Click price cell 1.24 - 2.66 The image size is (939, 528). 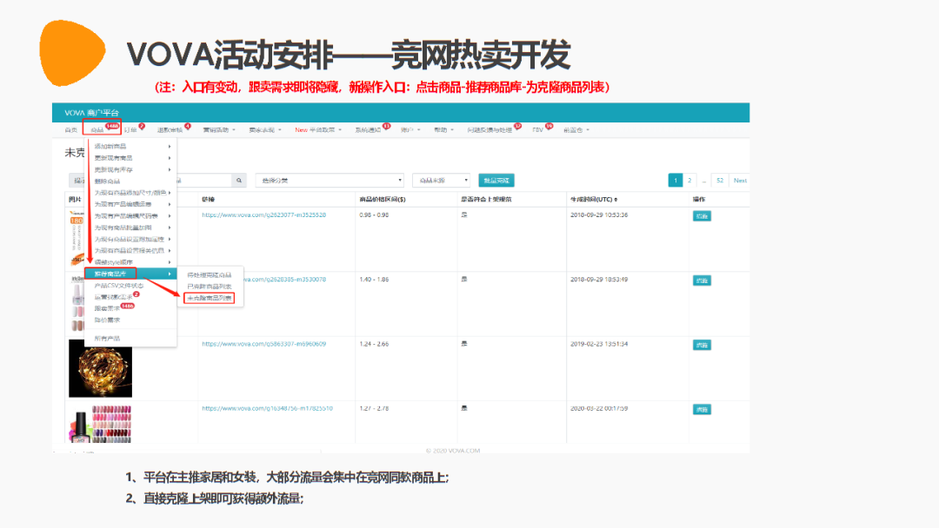tap(374, 344)
